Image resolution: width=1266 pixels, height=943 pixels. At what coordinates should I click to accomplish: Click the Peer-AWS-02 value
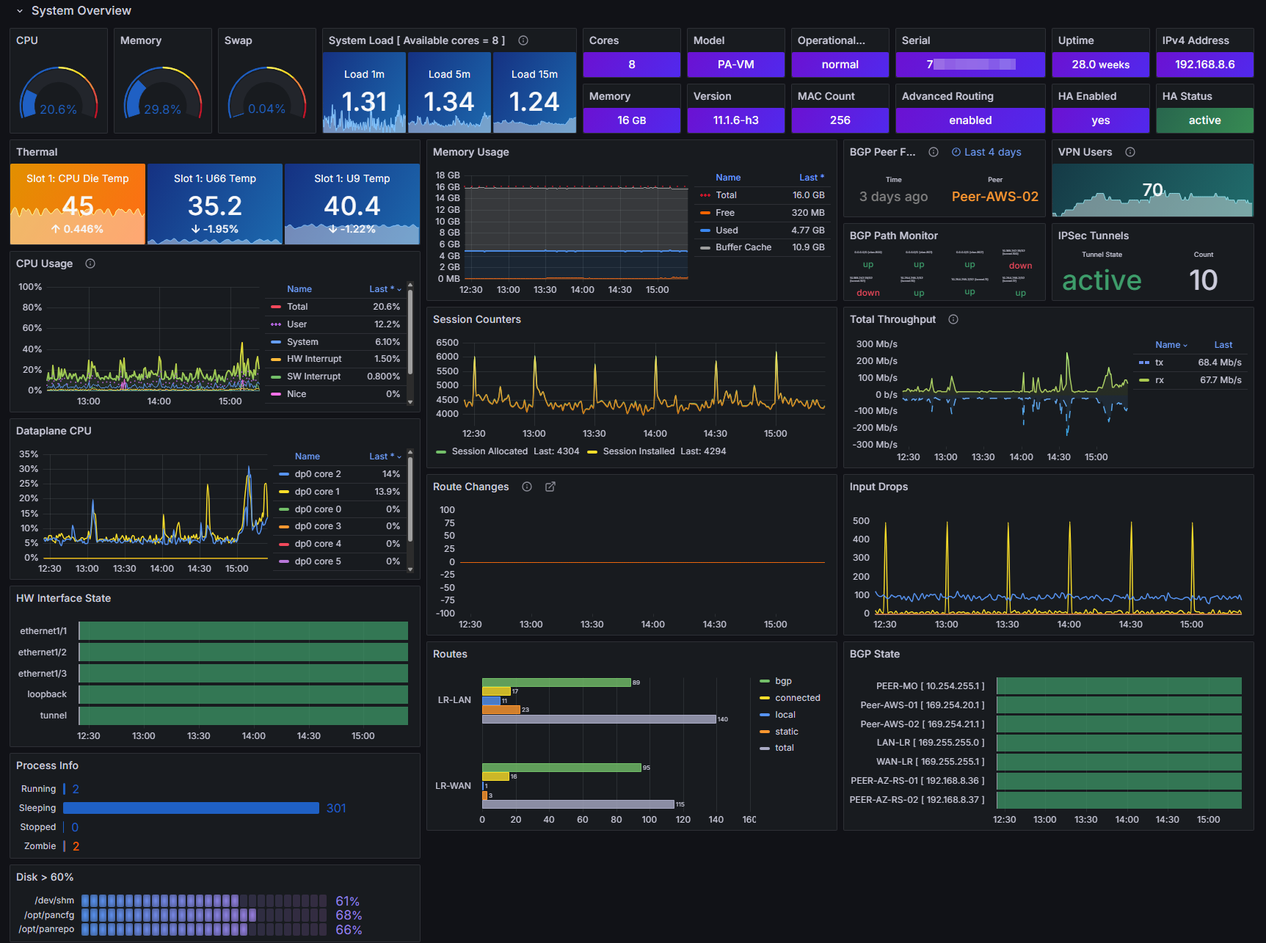coord(995,197)
